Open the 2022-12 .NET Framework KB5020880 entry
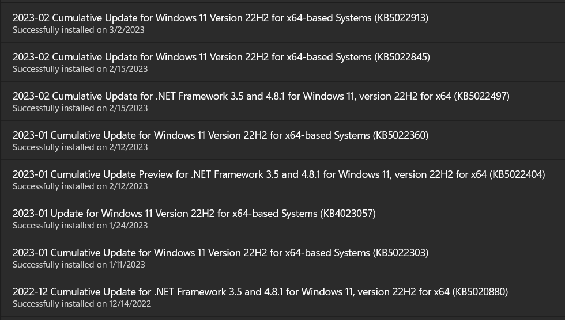565x320 pixels. coord(283,297)
